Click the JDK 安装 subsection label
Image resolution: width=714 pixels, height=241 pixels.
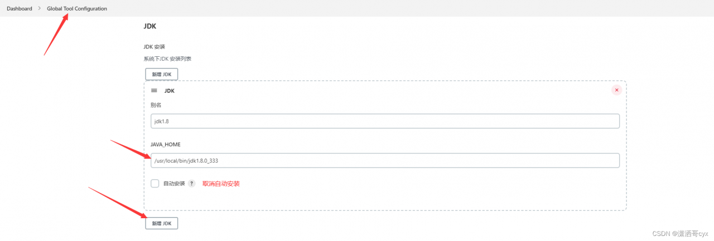click(155, 47)
